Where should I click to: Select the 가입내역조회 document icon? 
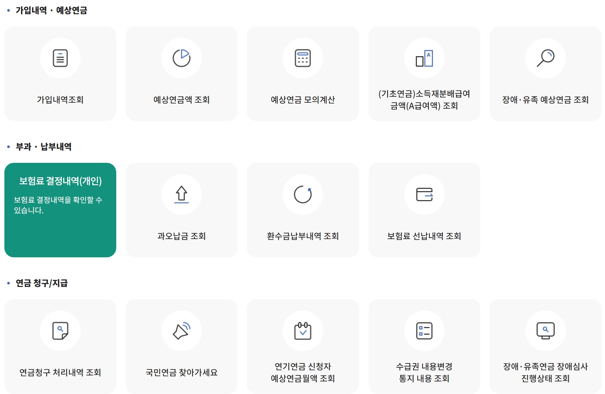pos(60,58)
